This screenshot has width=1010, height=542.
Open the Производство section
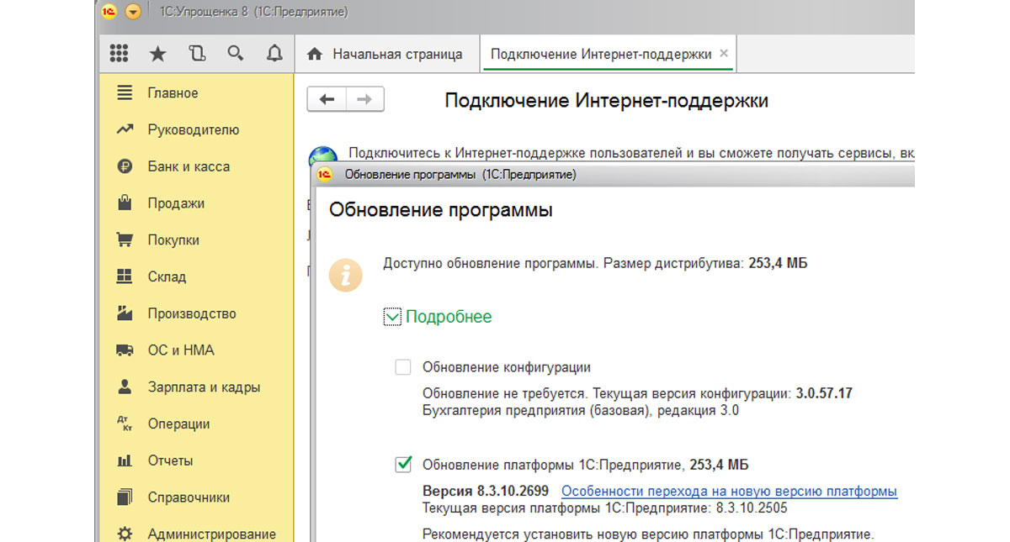196,313
